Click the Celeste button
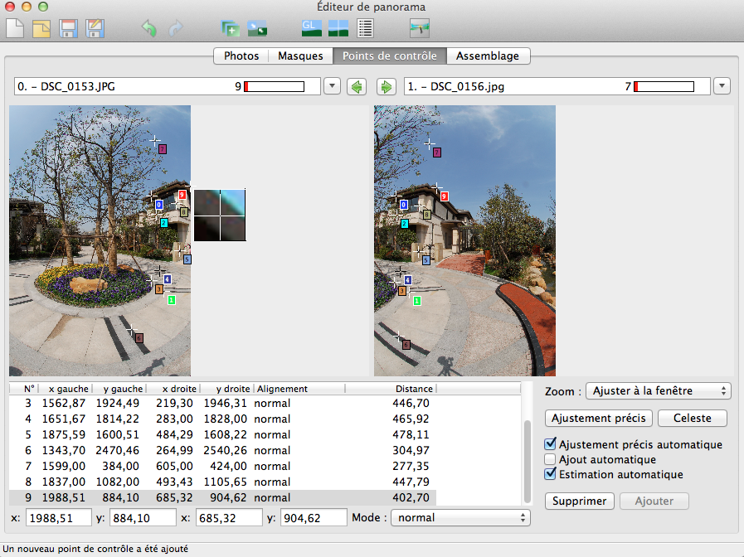This screenshot has height=557, width=744. click(692, 418)
